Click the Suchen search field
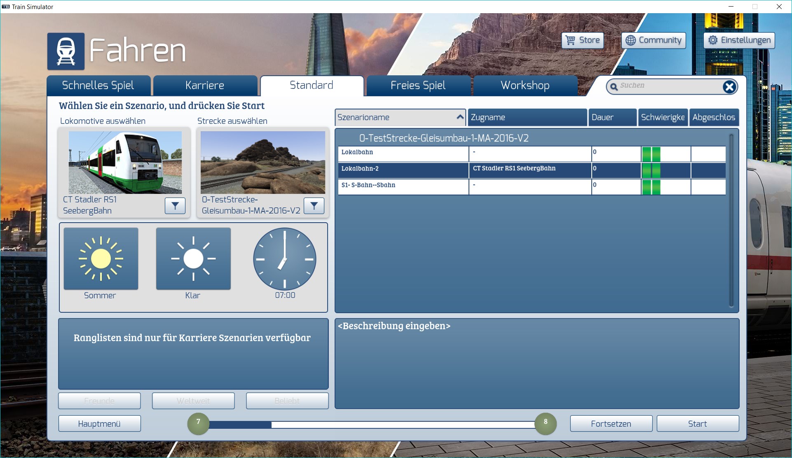The image size is (792, 458). [x=668, y=86]
